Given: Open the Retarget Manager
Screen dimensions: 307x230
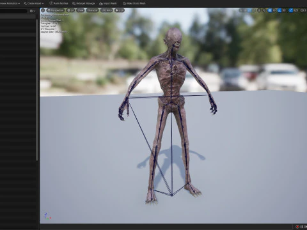Looking at the screenshot, I should point(83,3).
